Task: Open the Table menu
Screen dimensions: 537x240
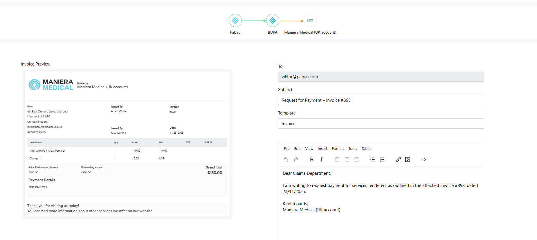Action: pyautogui.click(x=366, y=149)
